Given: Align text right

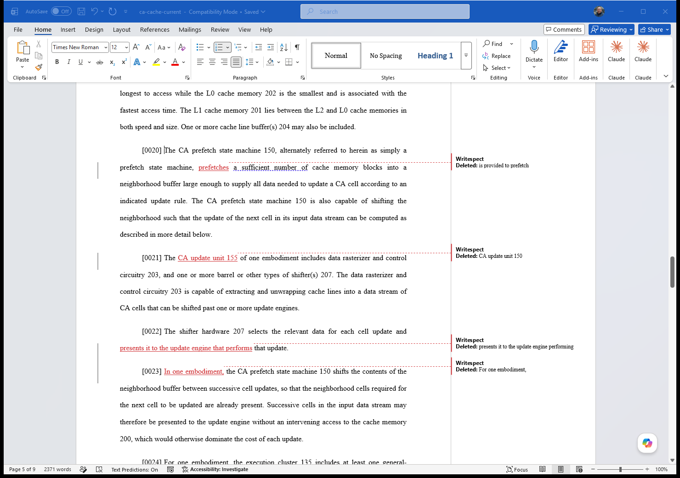Looking at the screenshot, I should (224, 62).
